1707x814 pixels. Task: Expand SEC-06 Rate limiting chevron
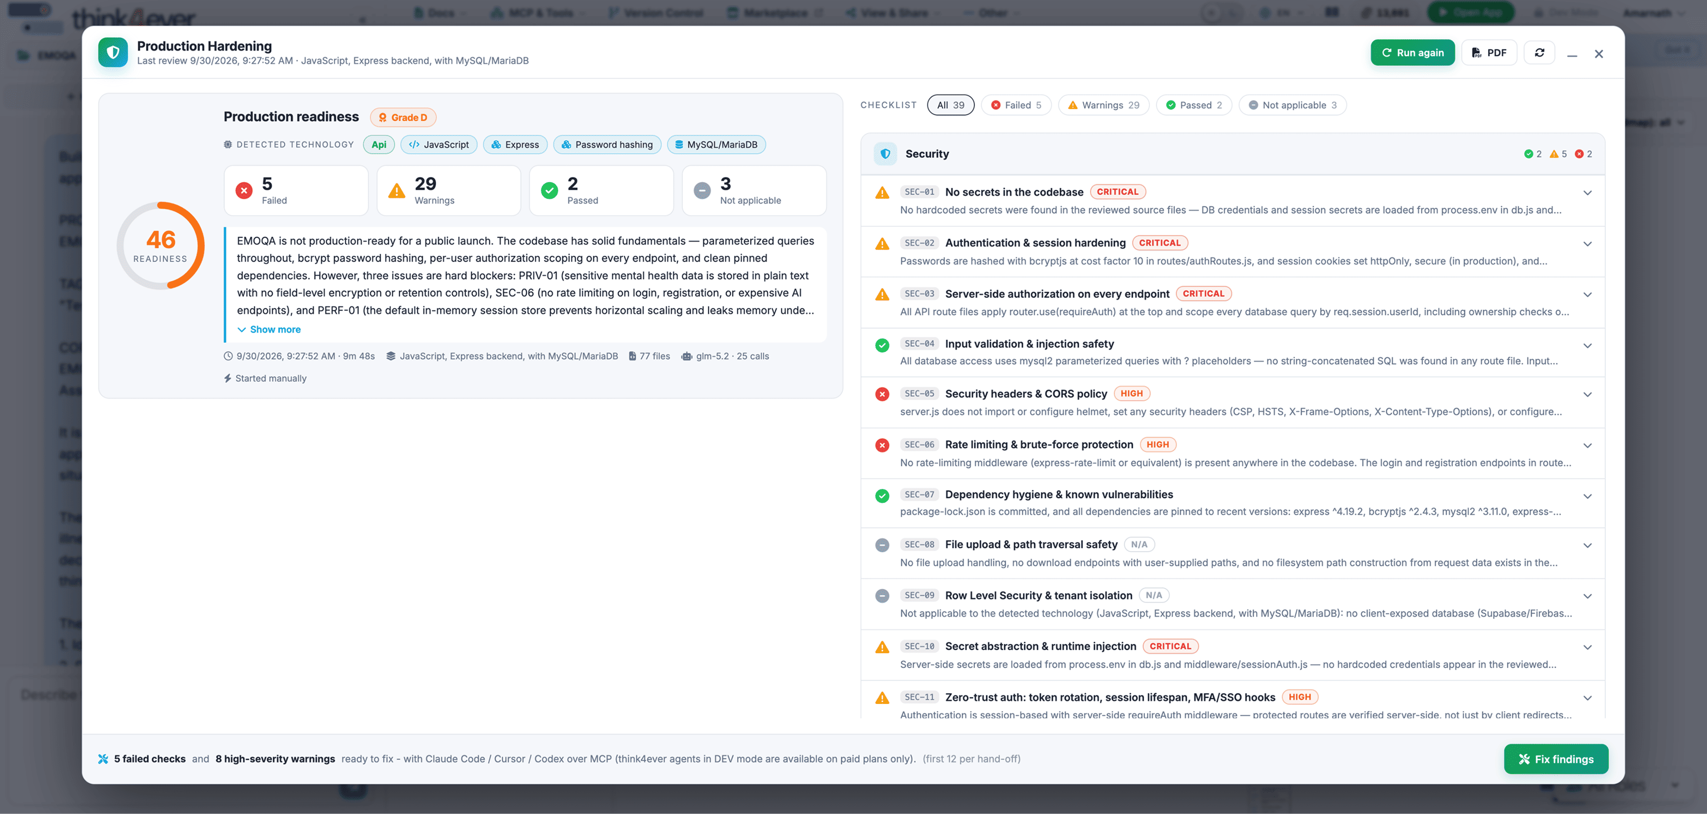pos(1587,445)
